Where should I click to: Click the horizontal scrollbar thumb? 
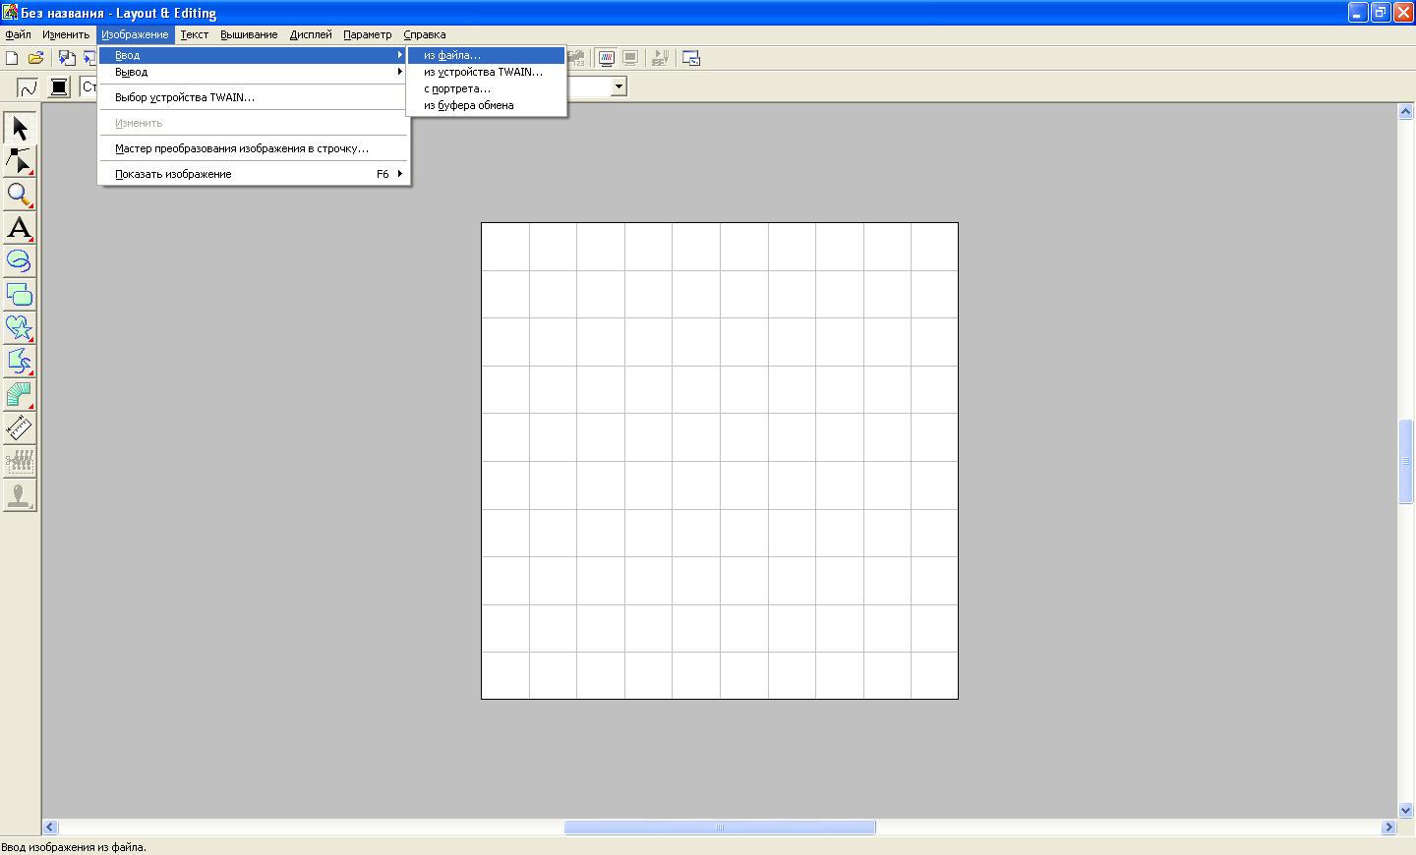click(x=719, y=827)
